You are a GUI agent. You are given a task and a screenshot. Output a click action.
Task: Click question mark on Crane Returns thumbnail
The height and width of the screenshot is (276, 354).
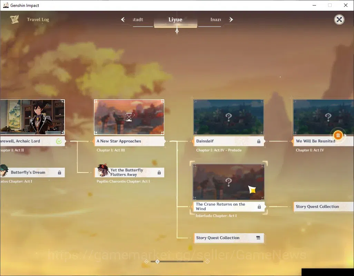point(228,182)
